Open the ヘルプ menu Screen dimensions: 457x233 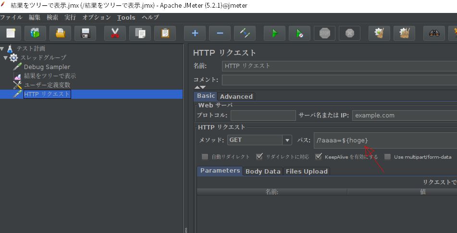[150, 17]
